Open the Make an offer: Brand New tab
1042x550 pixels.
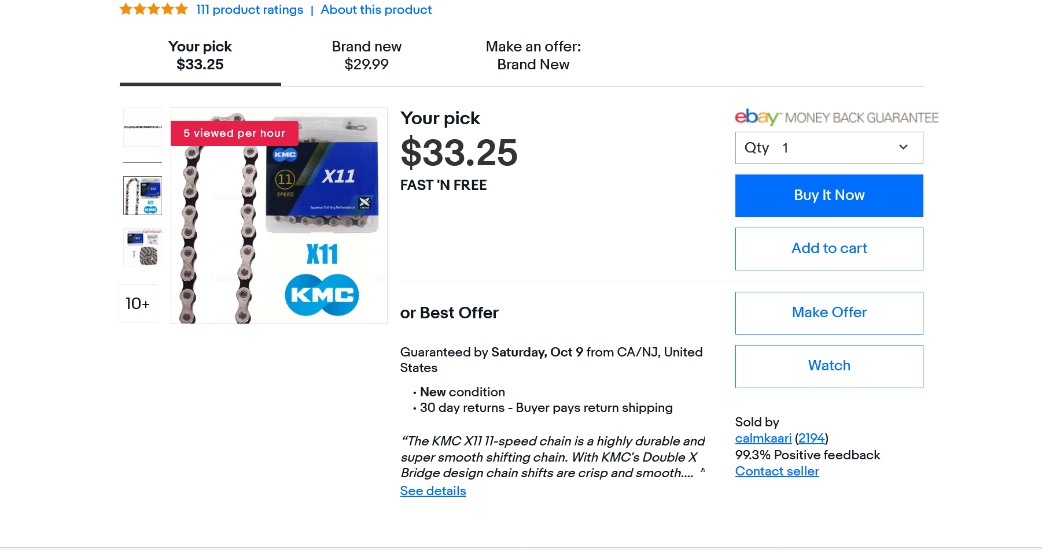pos(533,55)
